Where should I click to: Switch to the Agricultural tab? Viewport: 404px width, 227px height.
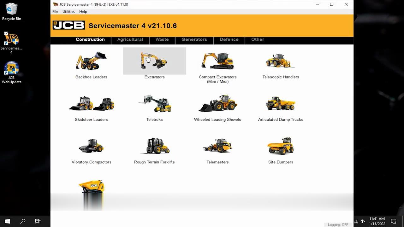[130, 39]
